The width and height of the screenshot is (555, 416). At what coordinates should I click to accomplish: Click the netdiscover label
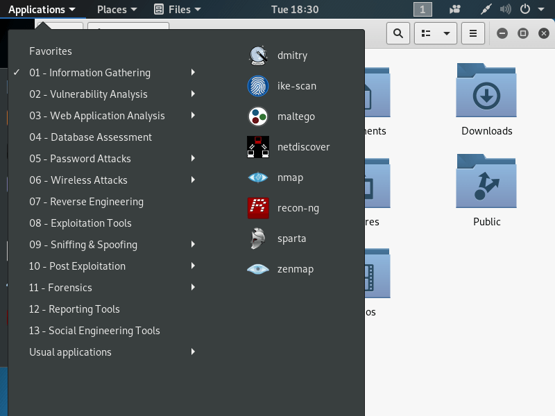click(303, 147)
